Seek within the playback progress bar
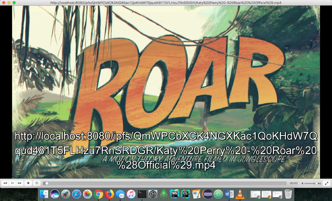332x201 pixels. [x=164, y=183]
